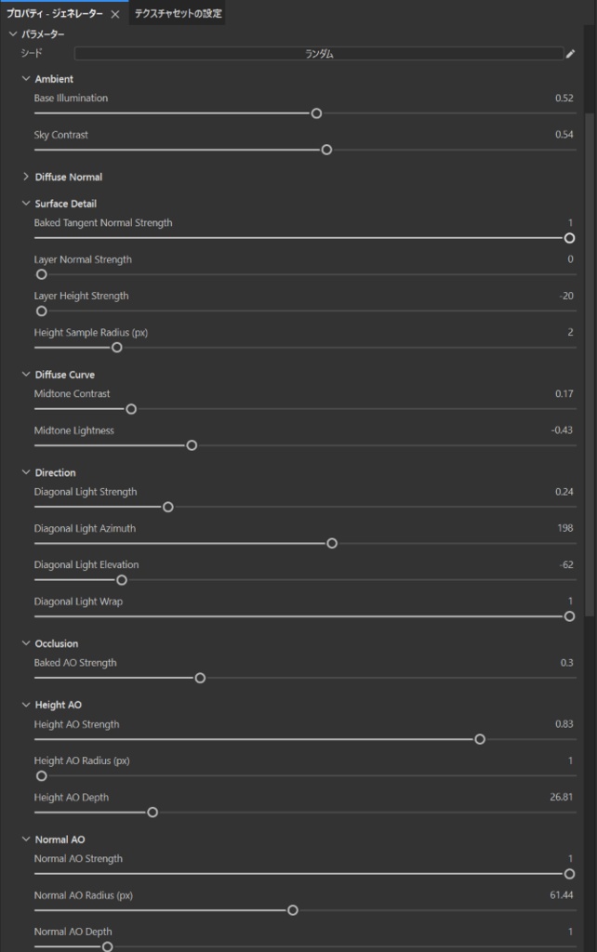
Task: Click the Base Illumination slider handle
Action: click(316, 113)
